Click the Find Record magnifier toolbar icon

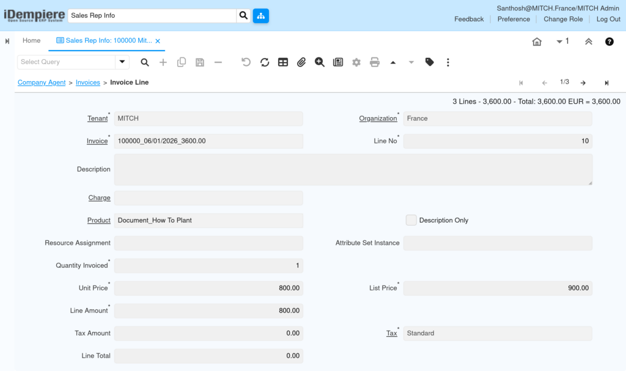[x=144, y=62]
